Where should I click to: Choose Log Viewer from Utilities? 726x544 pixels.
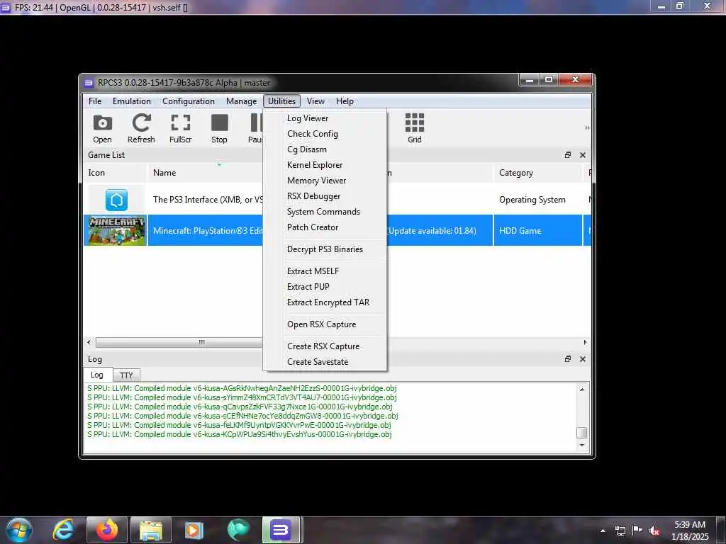click(x=325, y=118)
